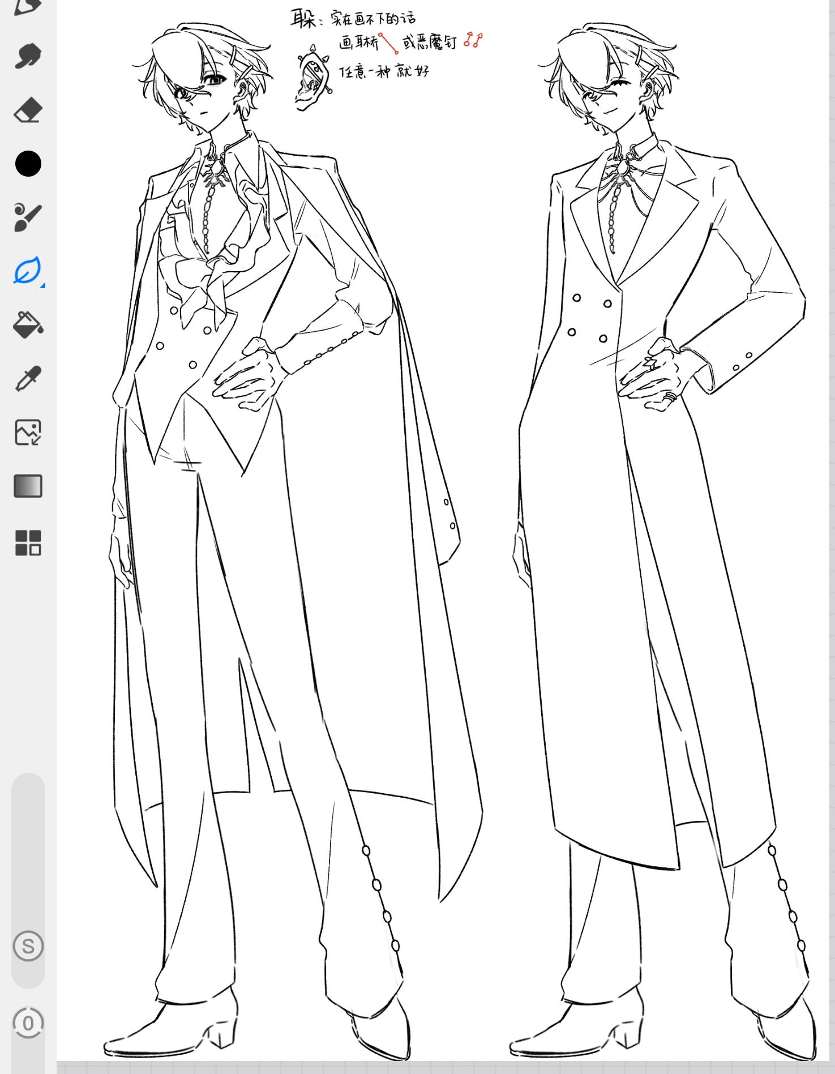Select the Gradient tool
835x1074 pixels.
click(x=28, y=486)
